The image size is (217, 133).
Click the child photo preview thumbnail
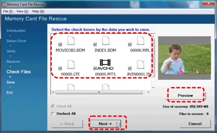pos(184,58)
